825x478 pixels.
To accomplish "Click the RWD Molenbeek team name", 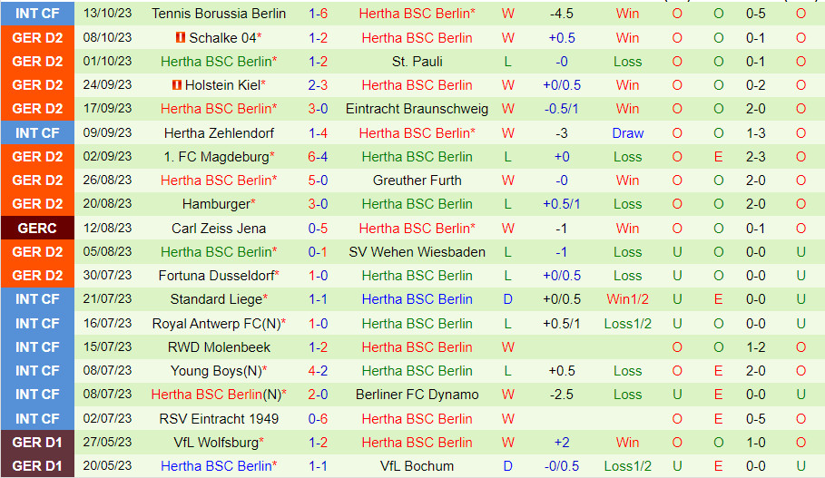I will [219, 346].
